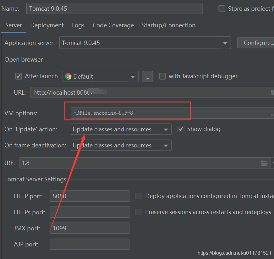This screenshot has height=259, width=274.
Task: Click the browser browse '...' button
Action: [x=147, y=76]
